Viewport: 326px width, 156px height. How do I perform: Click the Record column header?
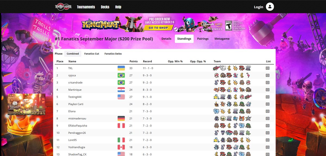tap(148, 61)
